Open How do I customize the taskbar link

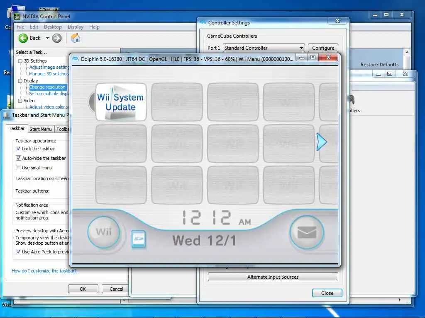click(x=44, y=271)
